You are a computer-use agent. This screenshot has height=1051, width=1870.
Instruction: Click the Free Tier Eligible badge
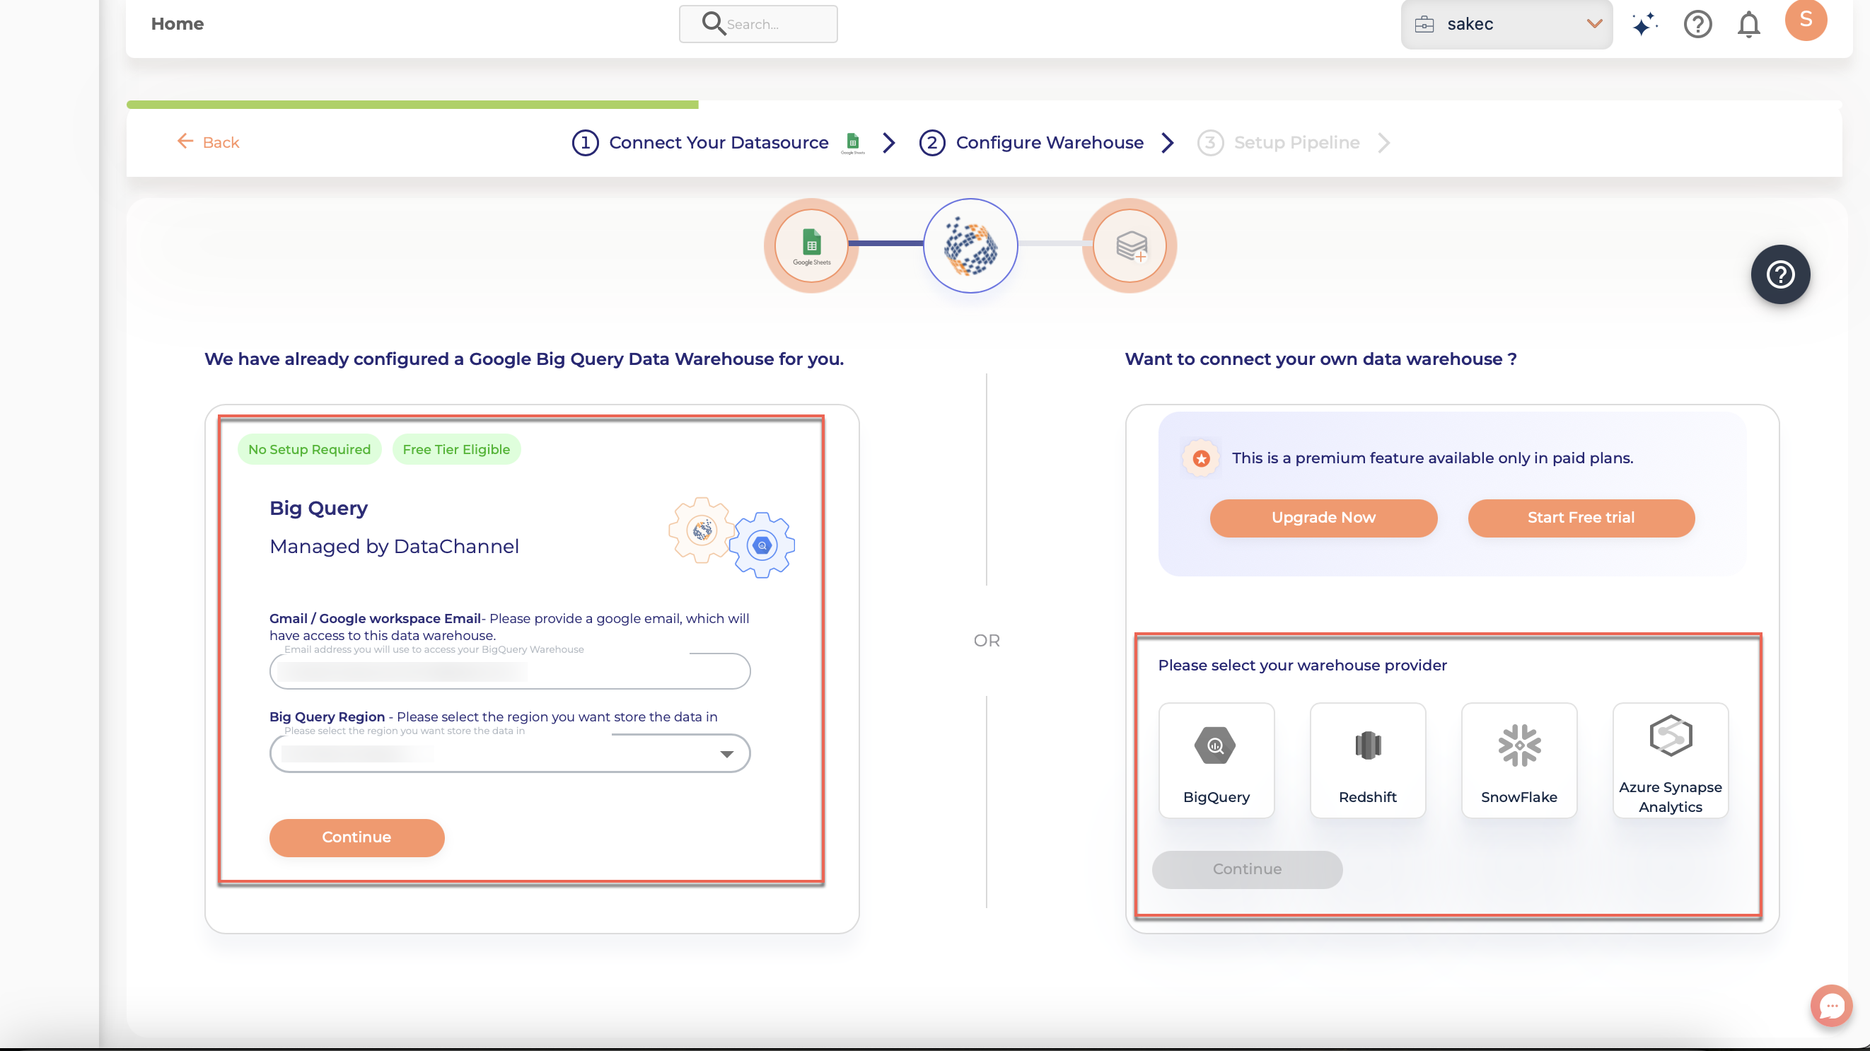click(x=456, y=449)
